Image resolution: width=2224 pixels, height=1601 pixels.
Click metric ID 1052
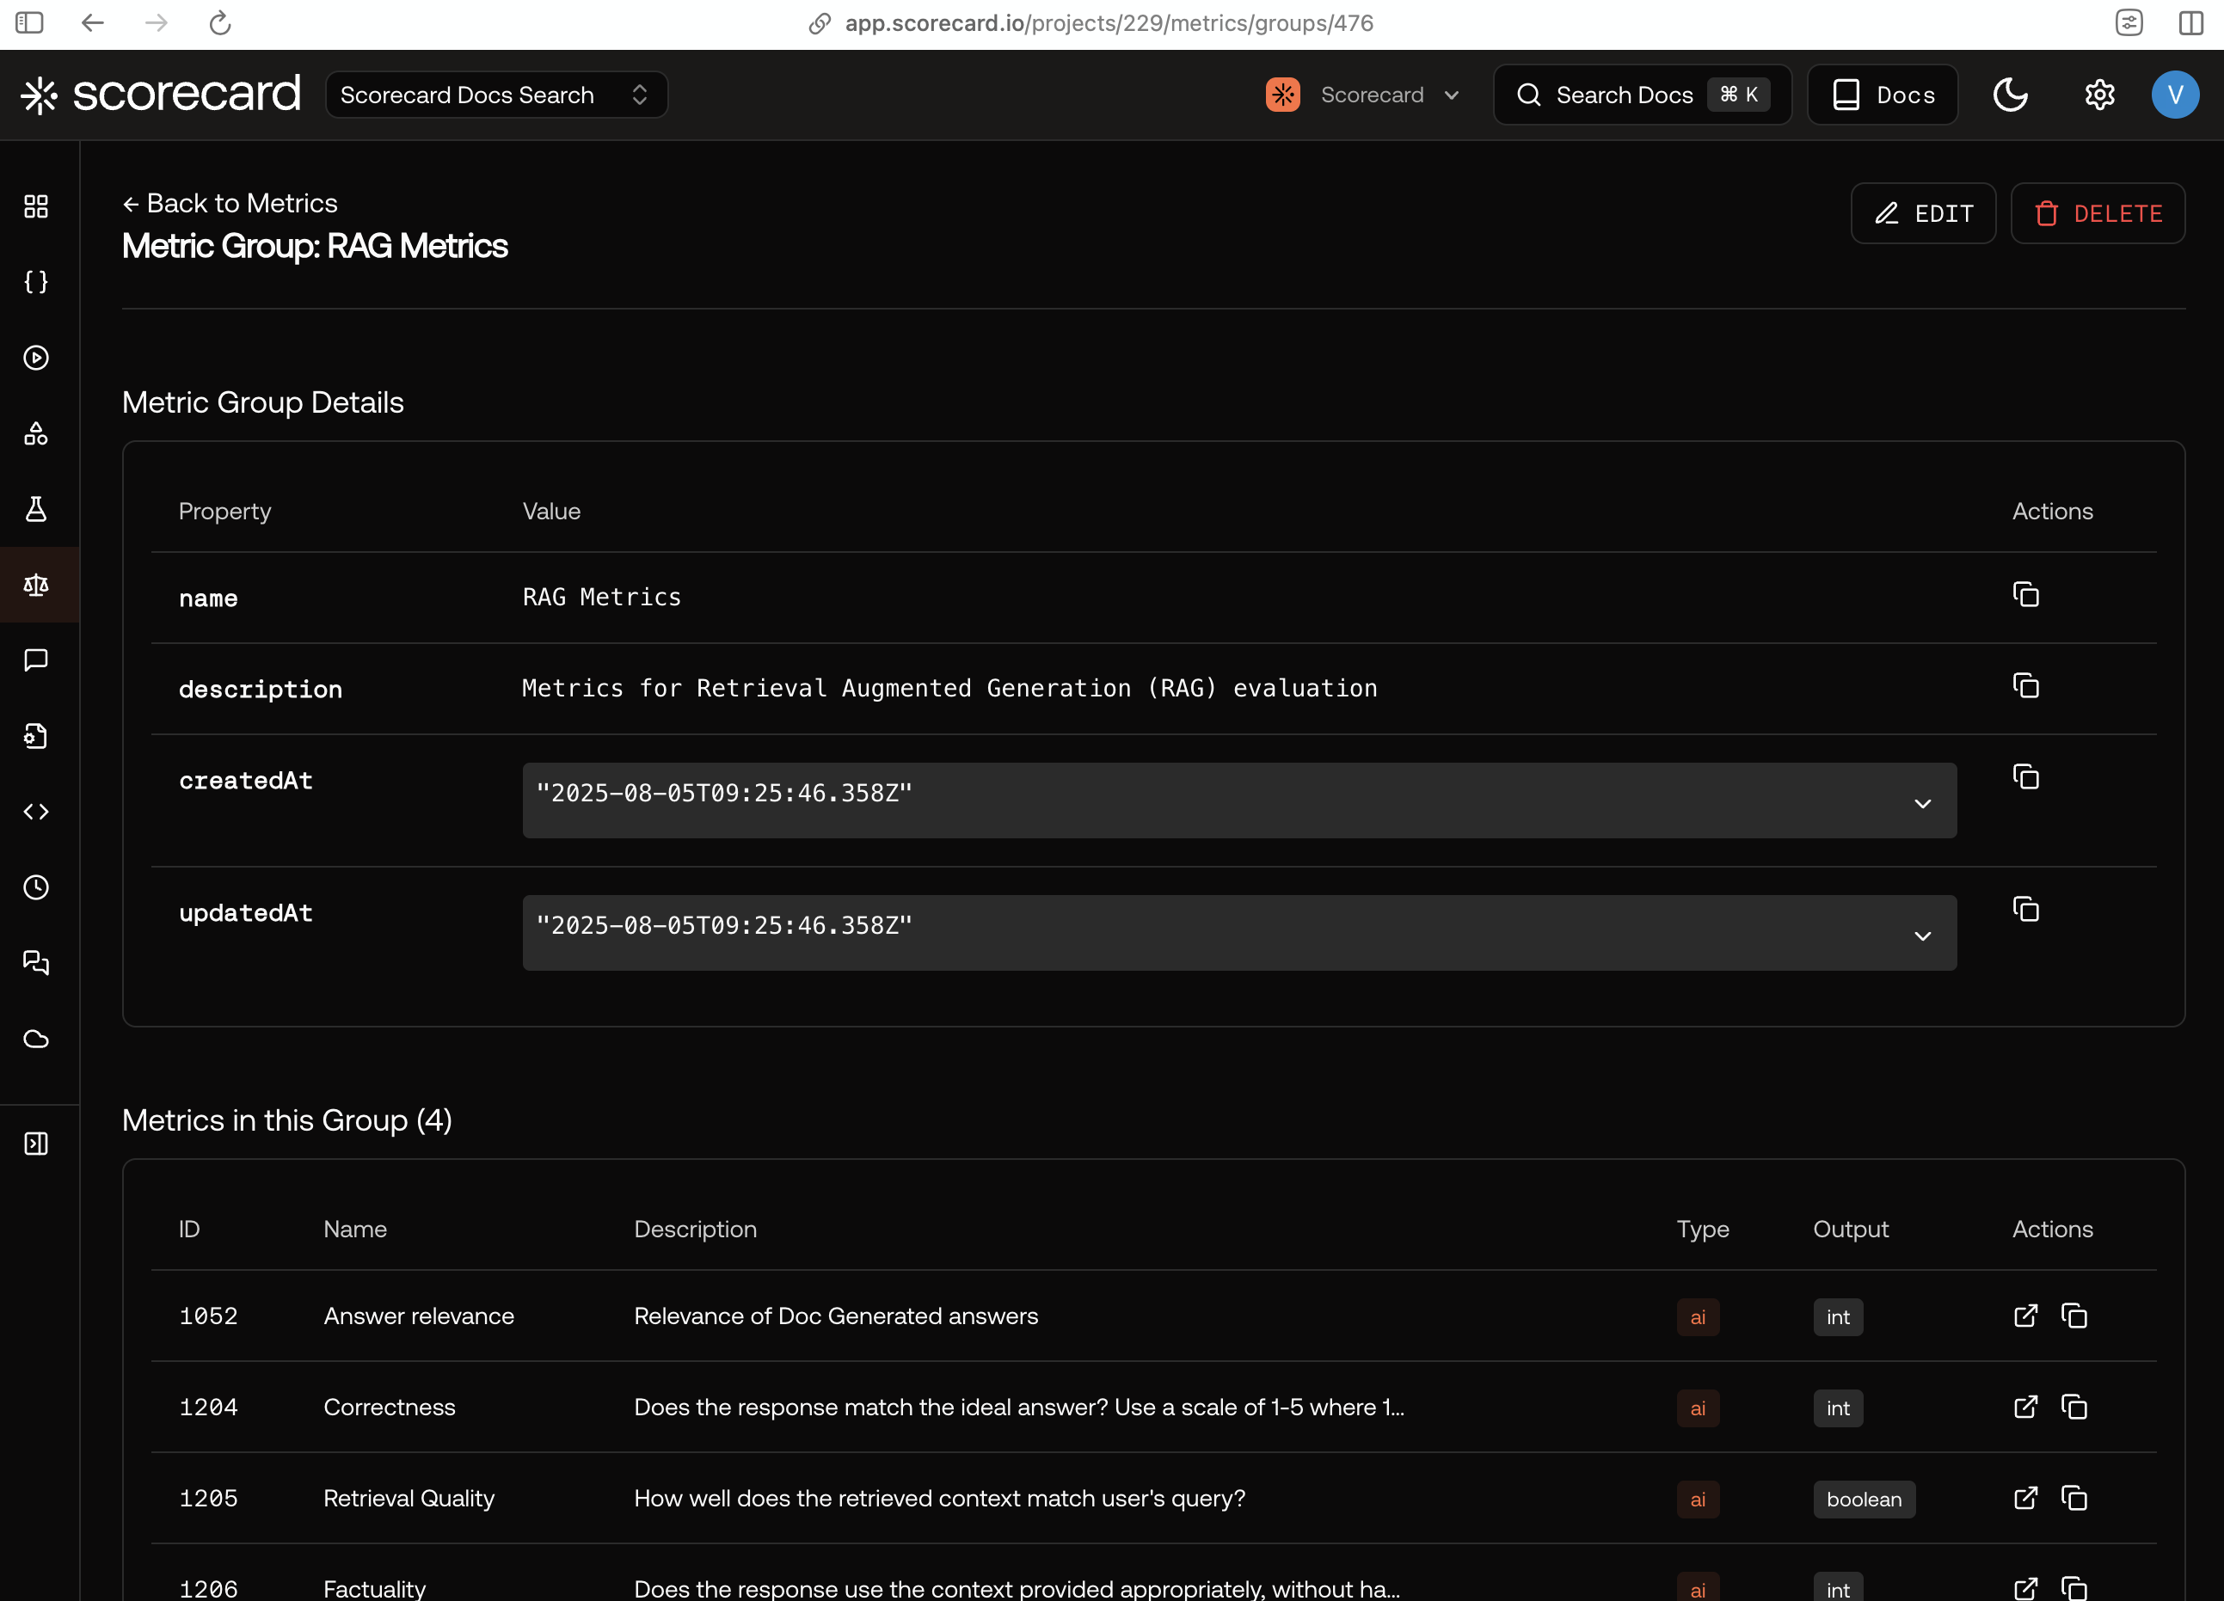[208, 1316]
